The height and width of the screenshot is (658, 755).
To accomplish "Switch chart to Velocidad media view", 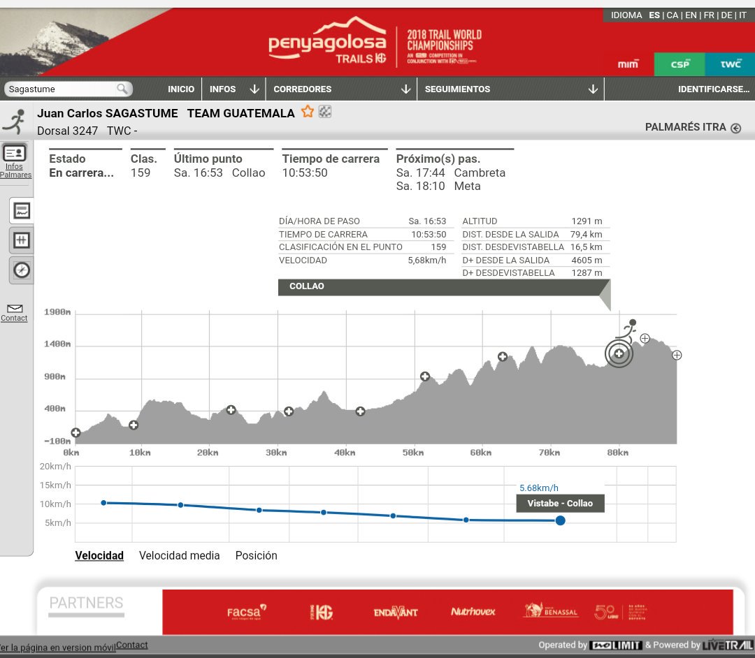I will (179, 555).
